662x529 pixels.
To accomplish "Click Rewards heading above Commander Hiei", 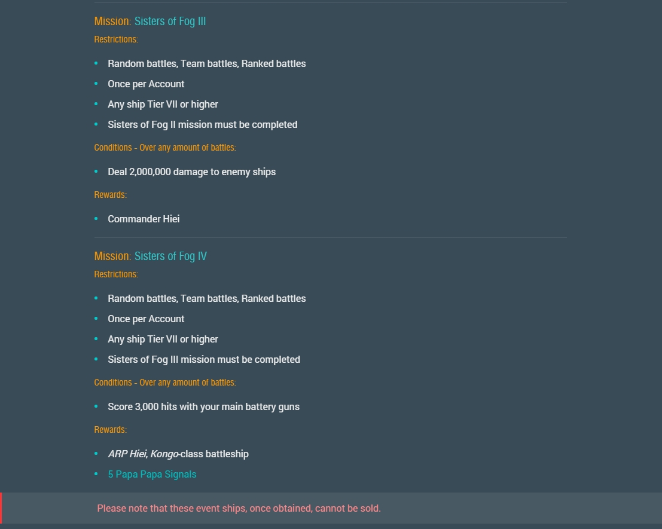I will pyautogui.click(x=110, y=195).
